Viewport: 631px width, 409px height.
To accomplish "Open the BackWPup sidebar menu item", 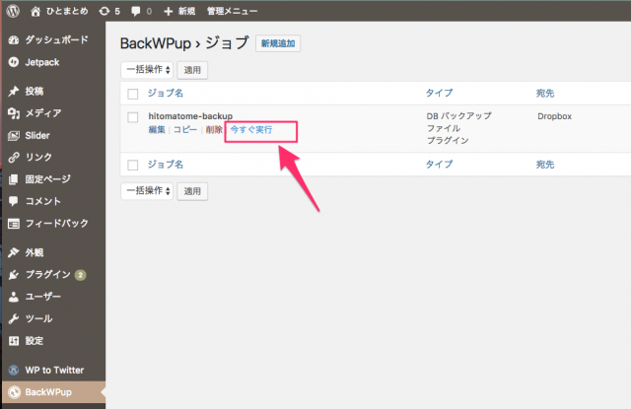I will point(52,392).
